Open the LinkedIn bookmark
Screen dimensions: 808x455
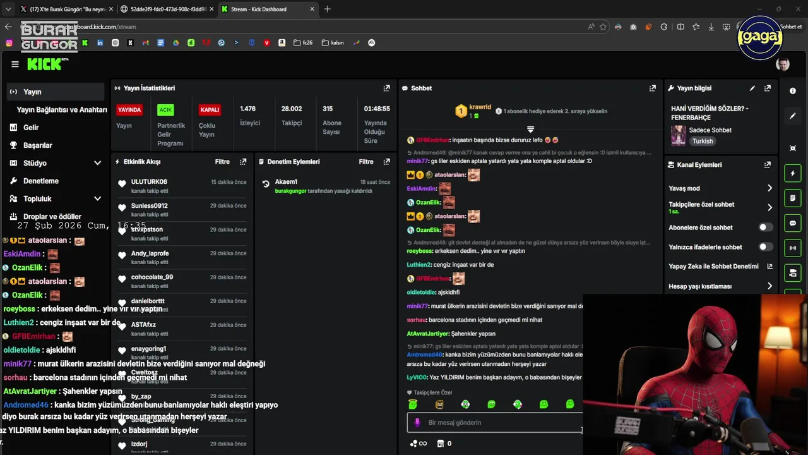point(100,43)
